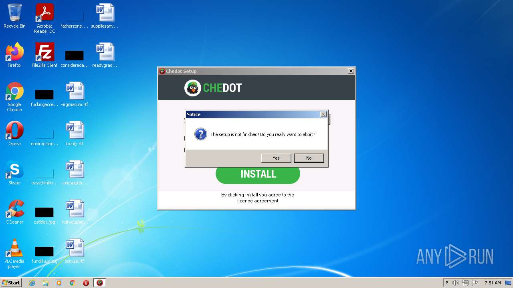Open the license agreement link
513x288 pixels.
(258, 201)
